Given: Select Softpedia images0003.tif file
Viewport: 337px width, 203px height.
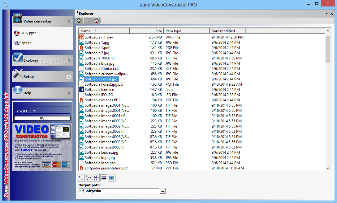Looking at the screenshot, I should click(105, 147).
